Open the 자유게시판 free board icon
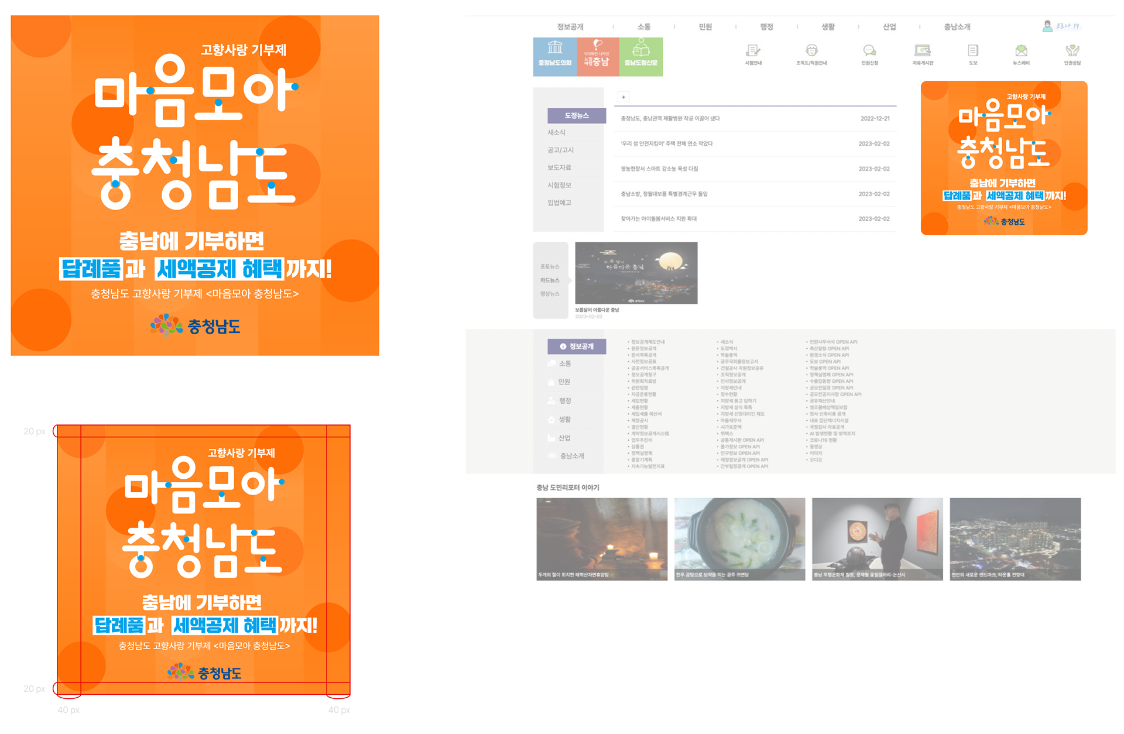 coord(923,52)
